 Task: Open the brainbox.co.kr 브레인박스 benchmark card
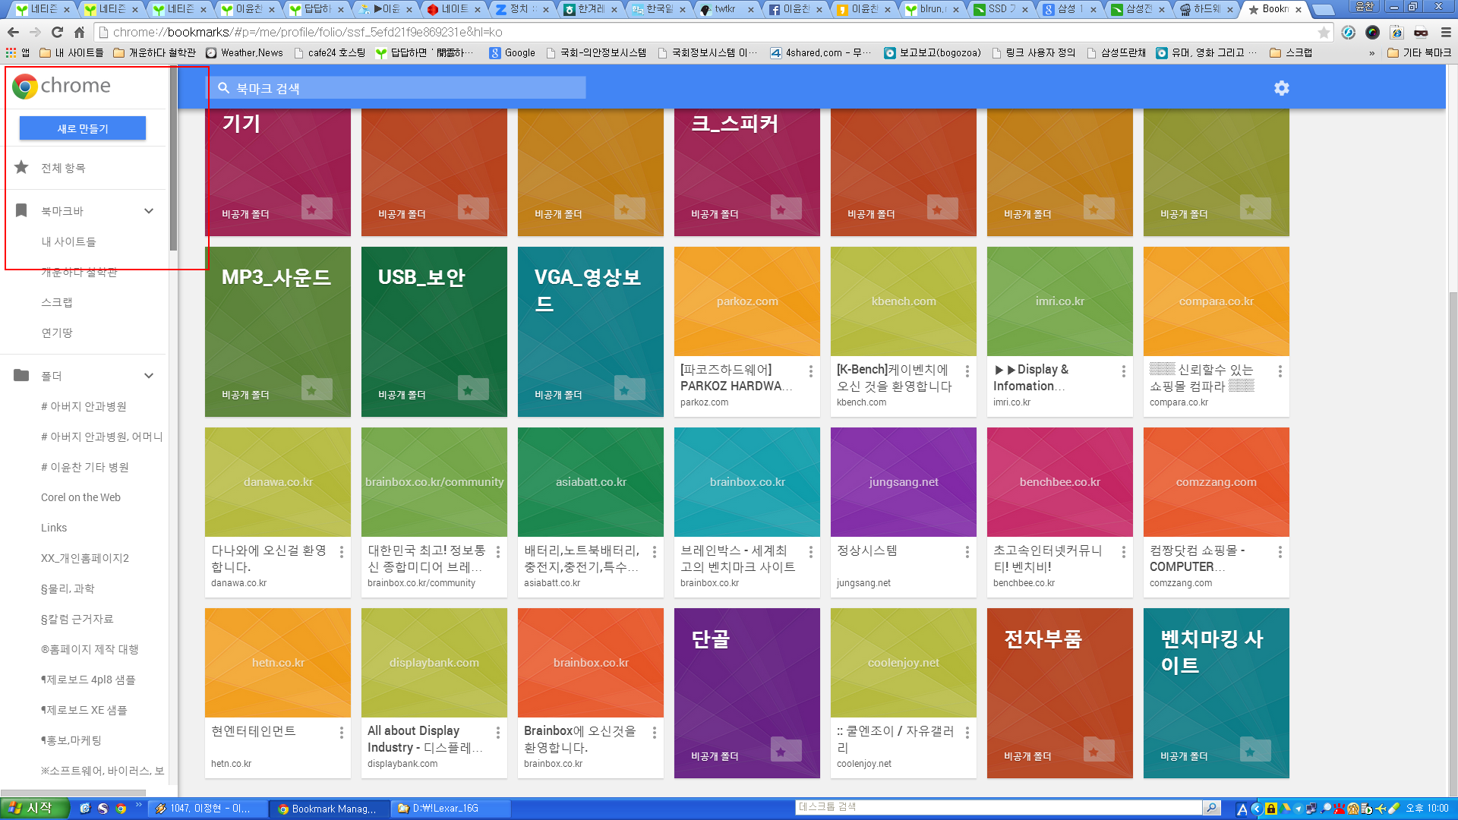pyautogui.click(x=746, y=512)
